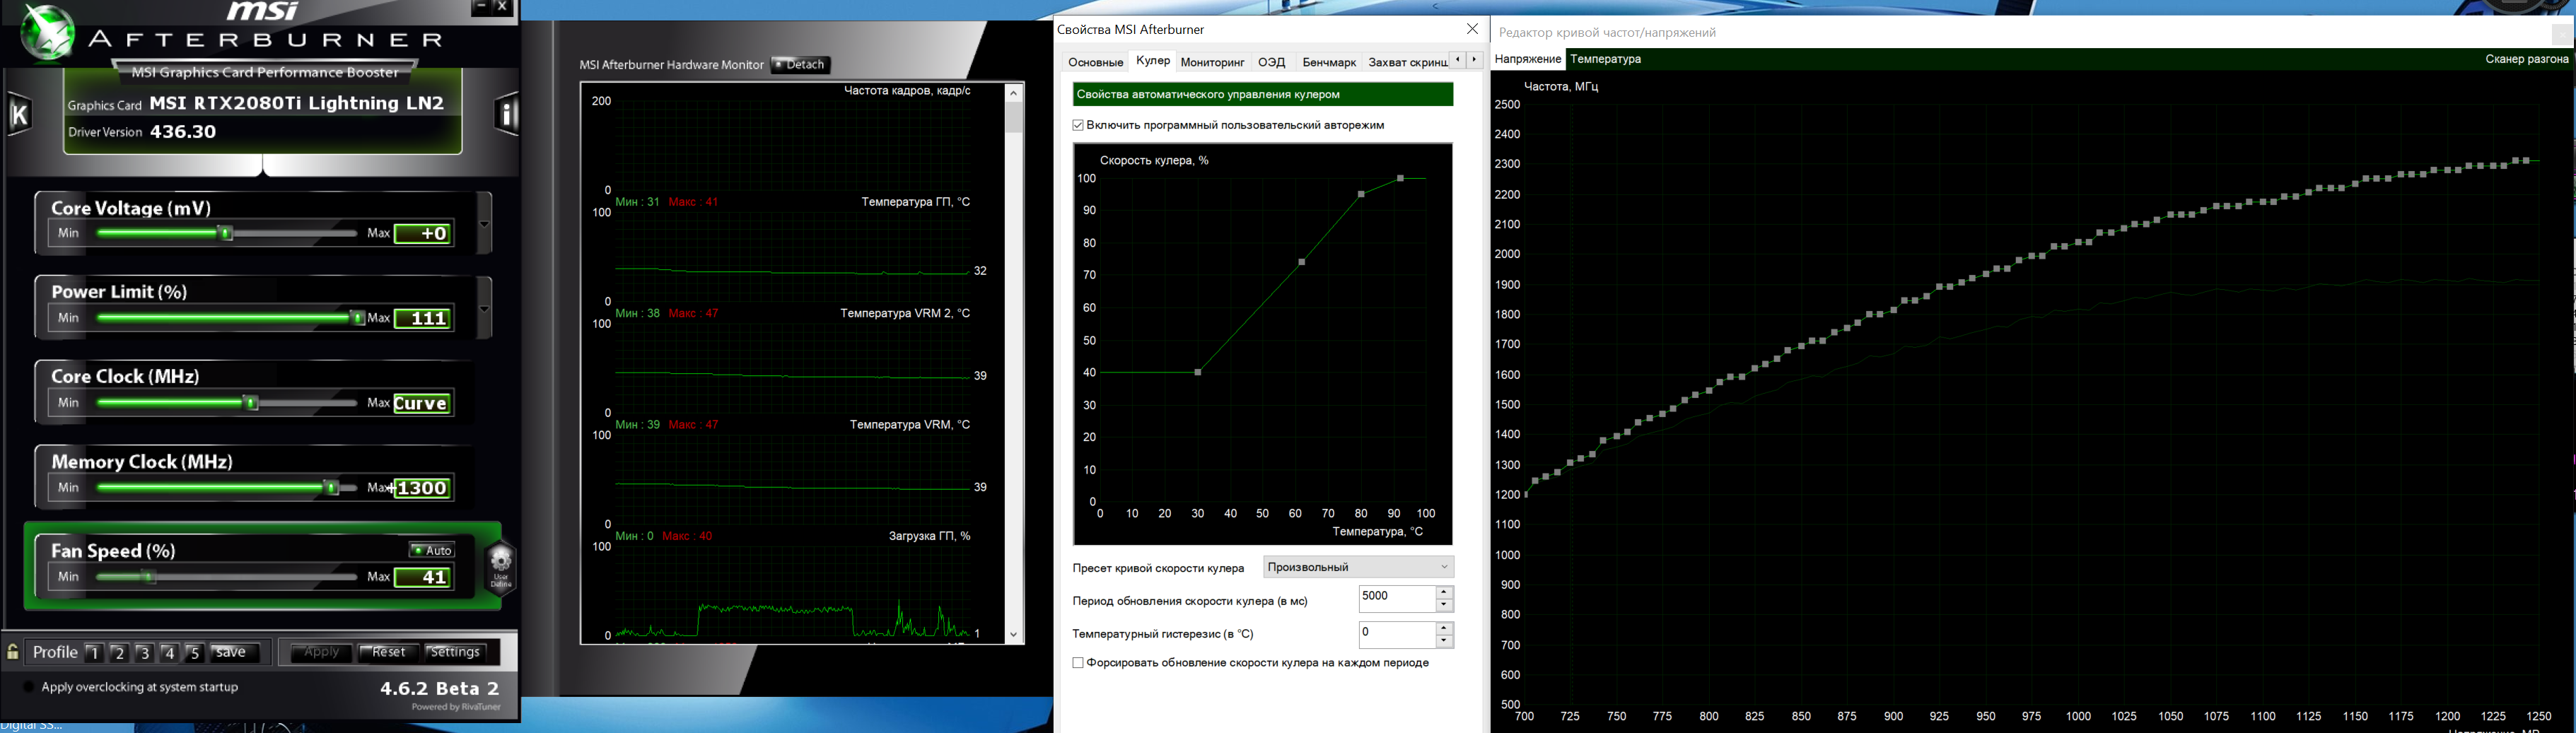The height and width of the screenshot is (733, 2576).
Task: Select the fan curve point near 60°C
Action: coord(1302,262)
